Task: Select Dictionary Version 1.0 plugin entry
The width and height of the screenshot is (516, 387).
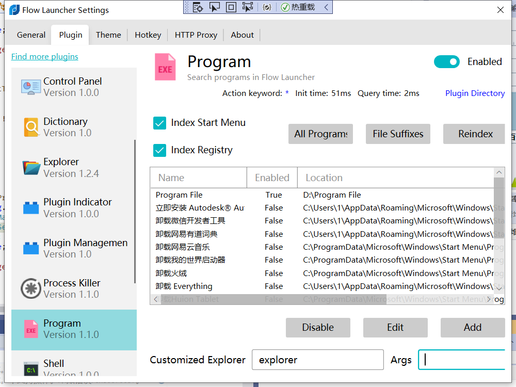Action: click(x=74, y=127)
